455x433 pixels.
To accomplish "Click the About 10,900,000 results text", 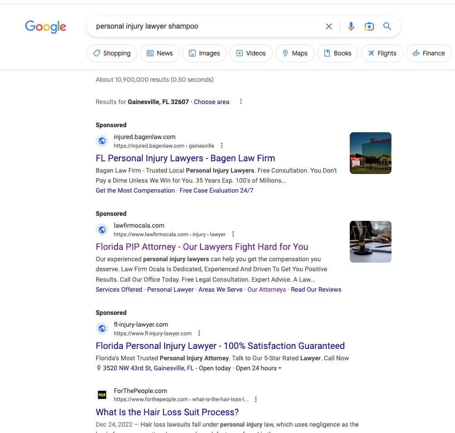I will [155, 80].
